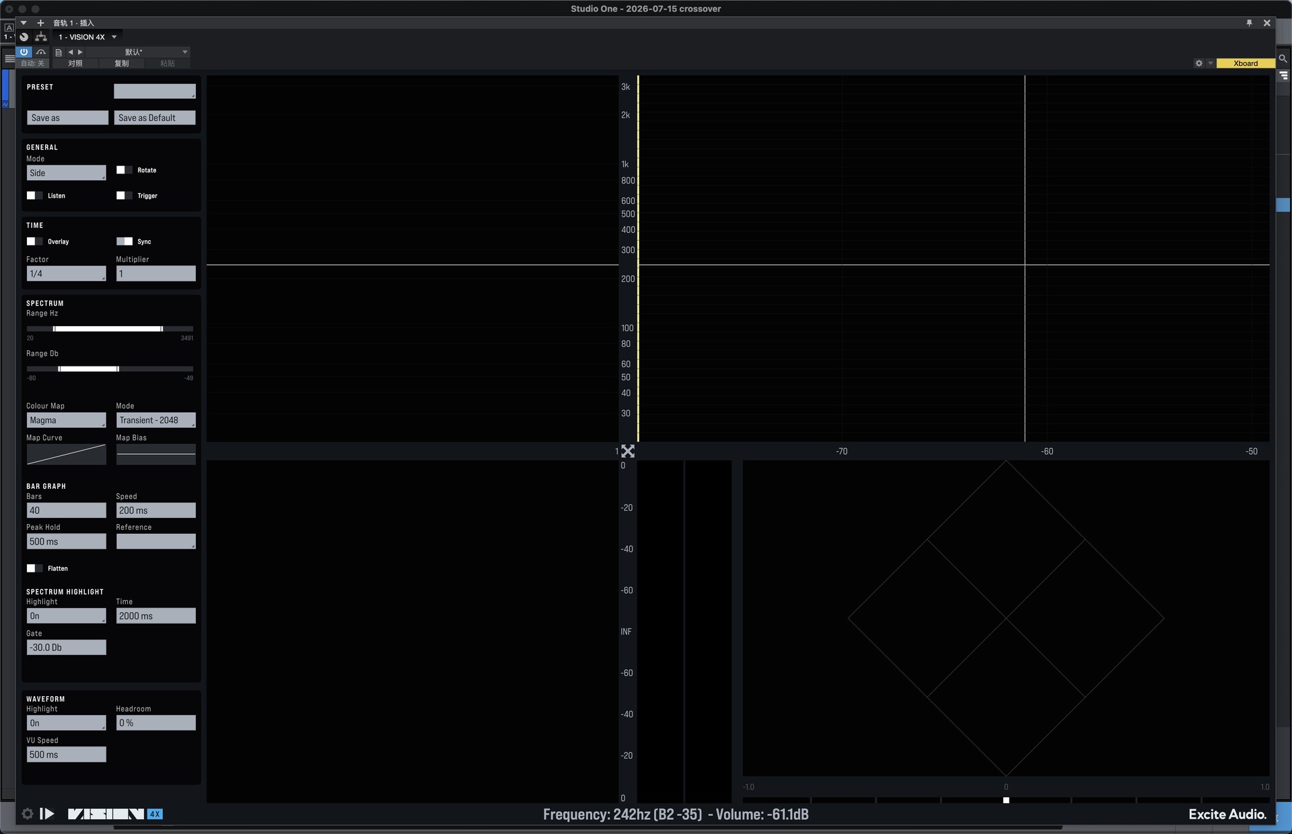Click the A icon in the left strip
Screen dimensions: 1292x834
point(9,28)
